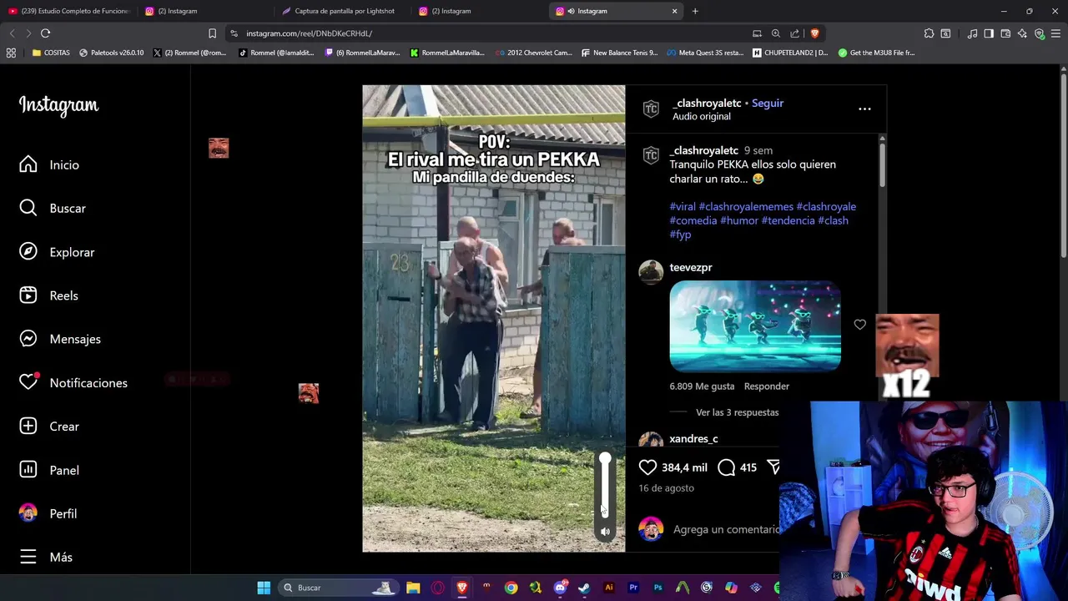This screenshot has width=1068, height=601.
Task: Click the Seguir follow button
Action: click(x=768, y=103)
